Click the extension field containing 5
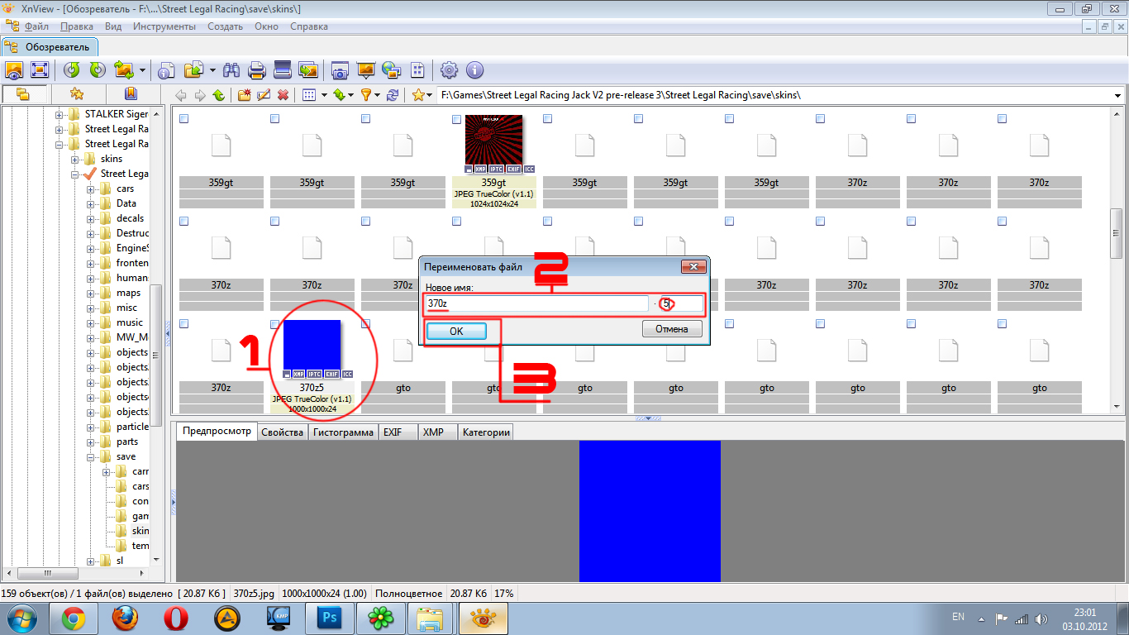The image size is (1129, 635). tap(681, 303)
